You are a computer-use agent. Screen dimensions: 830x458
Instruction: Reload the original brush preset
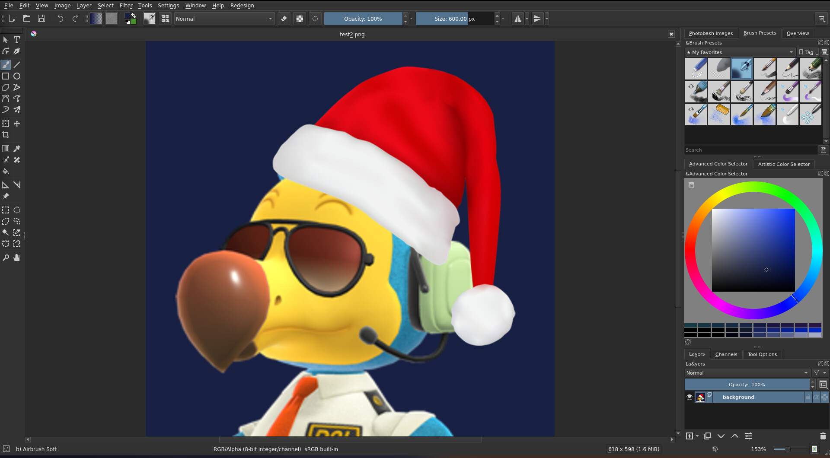click(315, 19)
